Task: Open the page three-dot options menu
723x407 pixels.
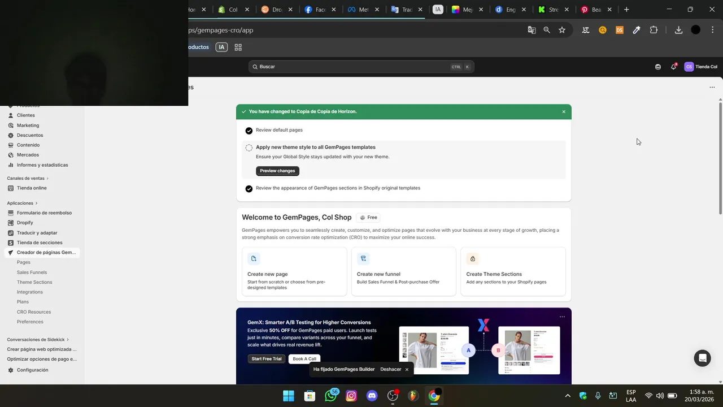Action: coord(712,88)
